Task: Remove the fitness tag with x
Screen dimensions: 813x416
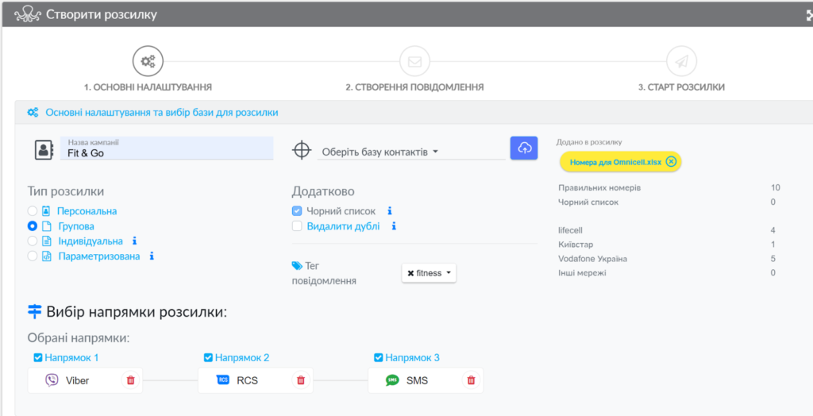Action: coord(410,273)
